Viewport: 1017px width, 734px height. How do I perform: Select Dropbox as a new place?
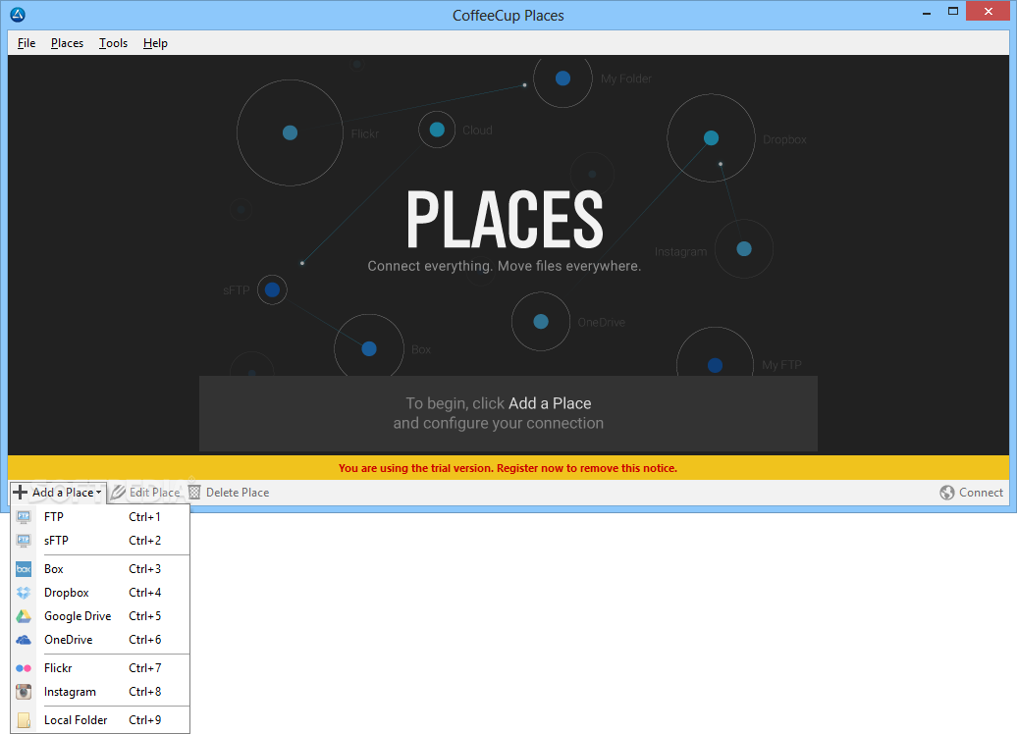click(100, 593)
